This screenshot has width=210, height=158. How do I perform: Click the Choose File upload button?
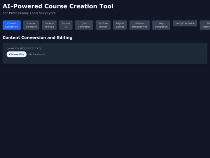[x=16, y=54]
